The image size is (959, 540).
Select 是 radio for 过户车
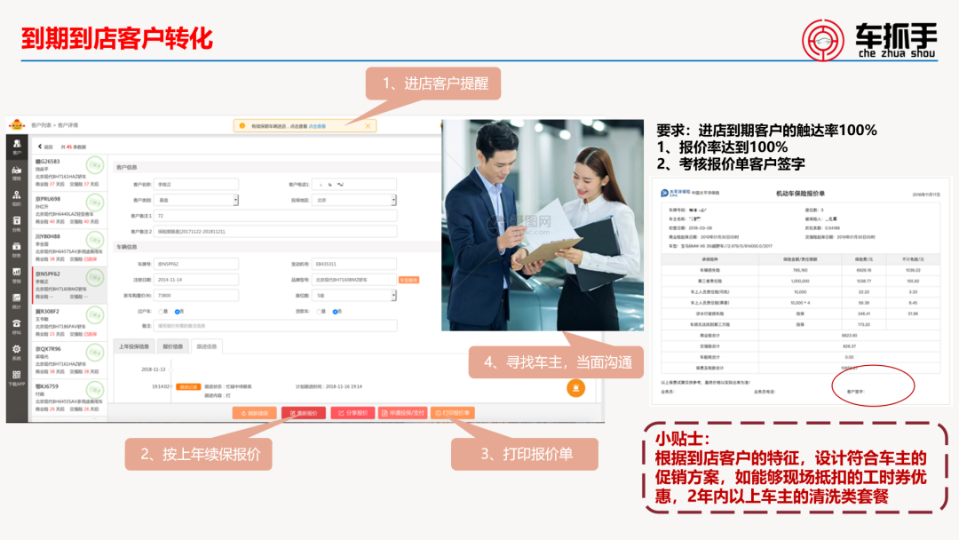[x=161, y=312]
